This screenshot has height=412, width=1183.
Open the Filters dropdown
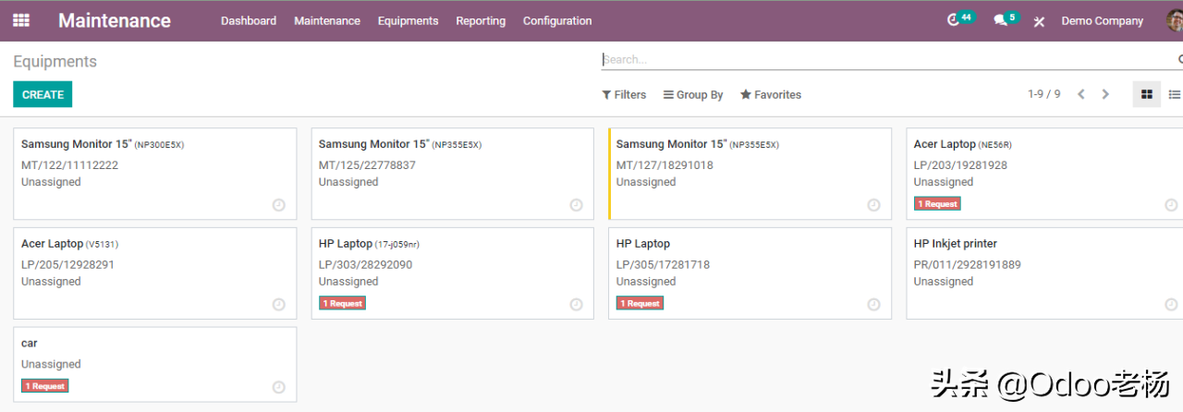click(x=624, y=94)
